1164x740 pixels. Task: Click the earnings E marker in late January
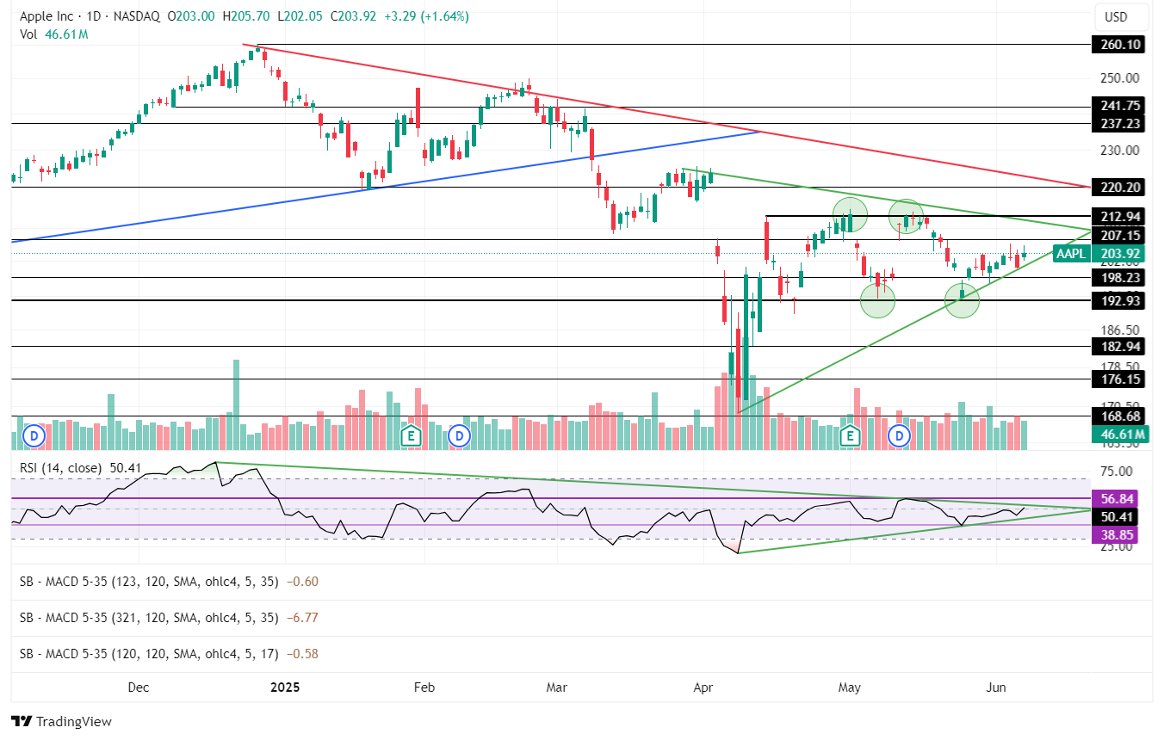(412, 435)
